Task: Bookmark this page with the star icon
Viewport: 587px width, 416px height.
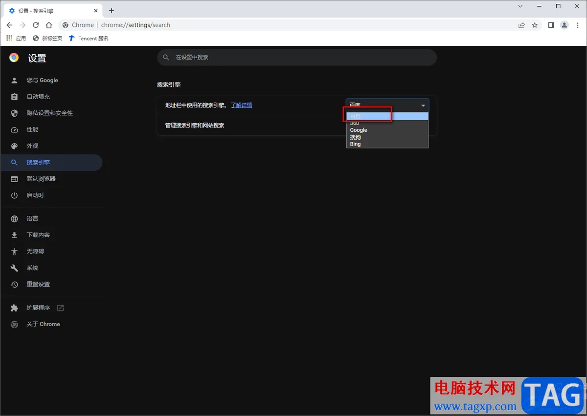Action: tap(535, 25)
